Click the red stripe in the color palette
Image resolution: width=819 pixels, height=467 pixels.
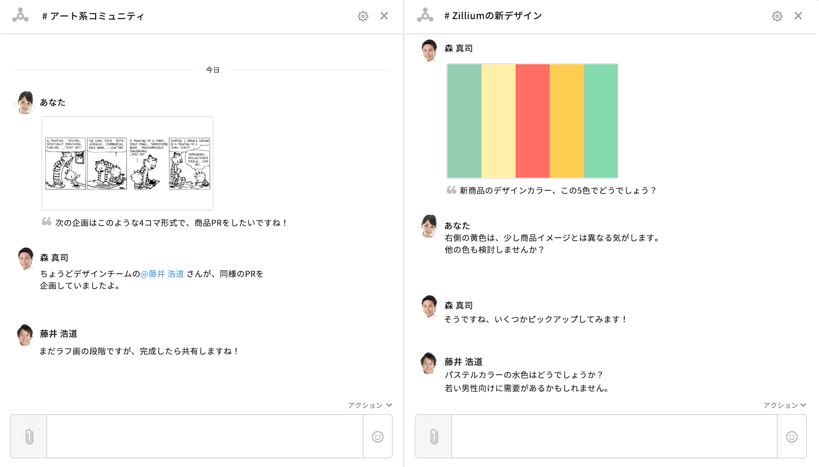(x=532, y=120)
